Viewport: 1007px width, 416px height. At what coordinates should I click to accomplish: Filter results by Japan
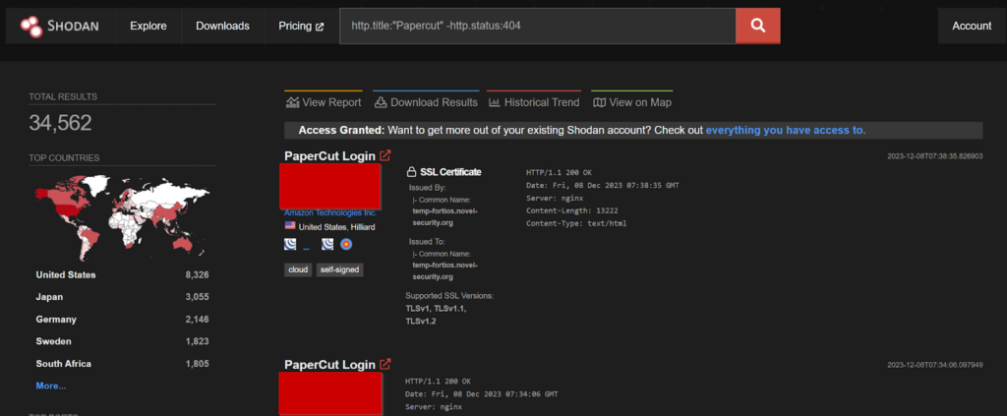49,297
